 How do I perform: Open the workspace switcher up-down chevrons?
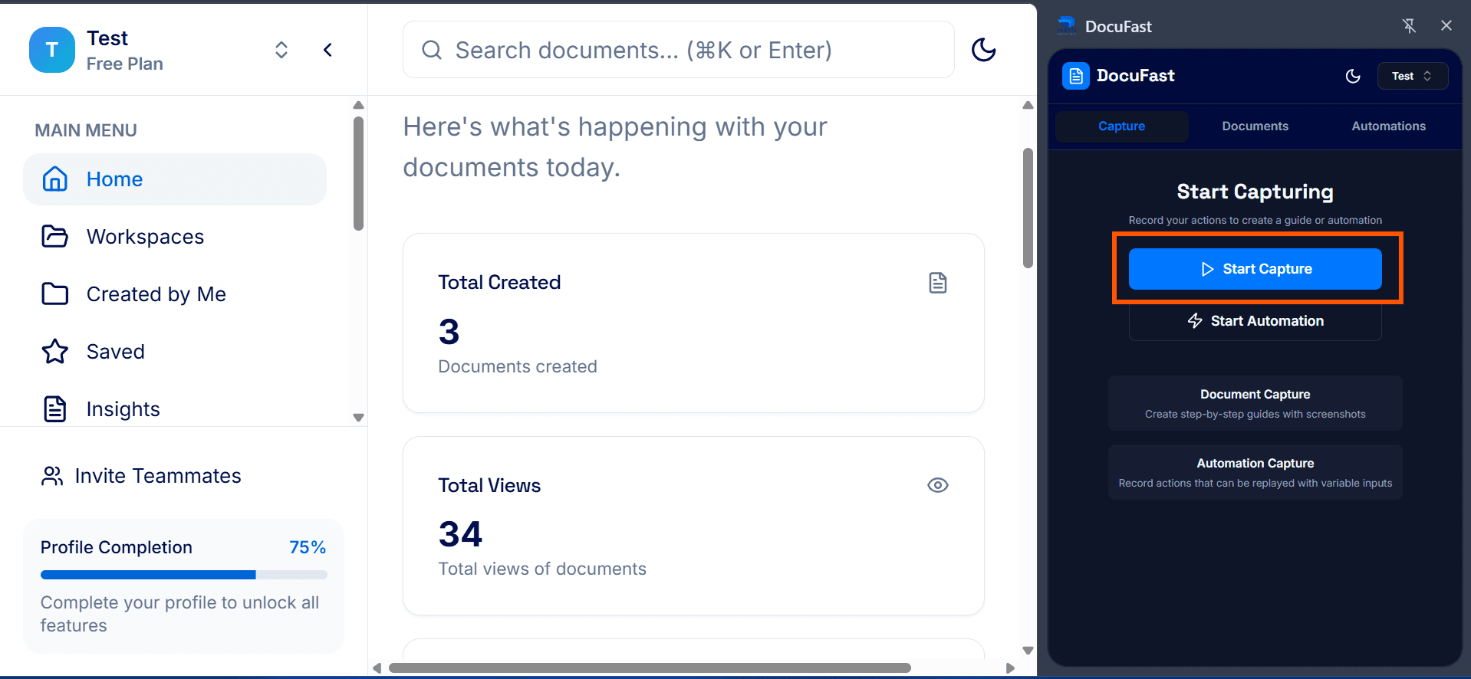click(281, 50)
